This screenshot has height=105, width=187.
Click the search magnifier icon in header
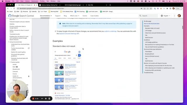pyautogui.click(x=140, y=16)
